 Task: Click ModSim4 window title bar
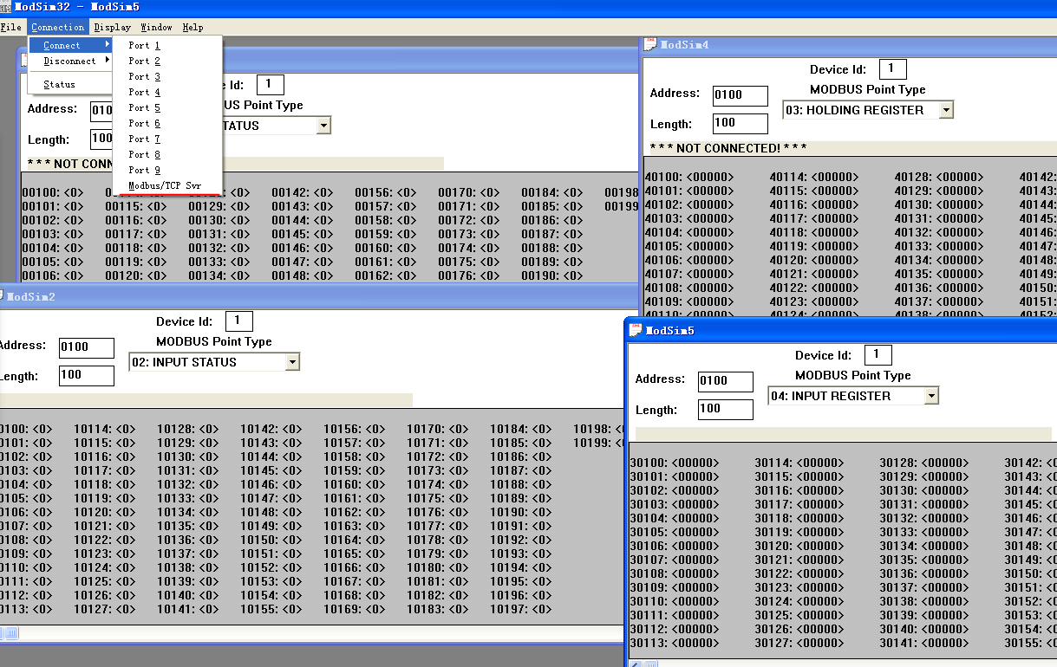coord(850,44)
